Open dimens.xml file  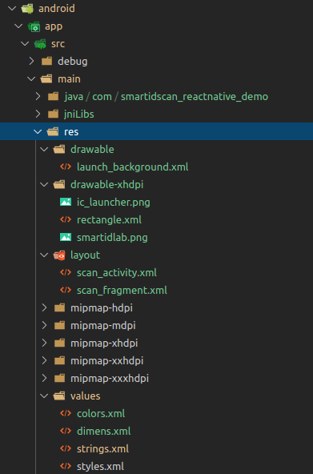(x=104, y=431)
